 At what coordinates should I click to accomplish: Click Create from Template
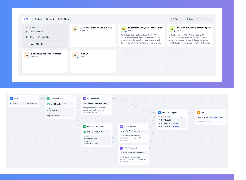(39, 37)
